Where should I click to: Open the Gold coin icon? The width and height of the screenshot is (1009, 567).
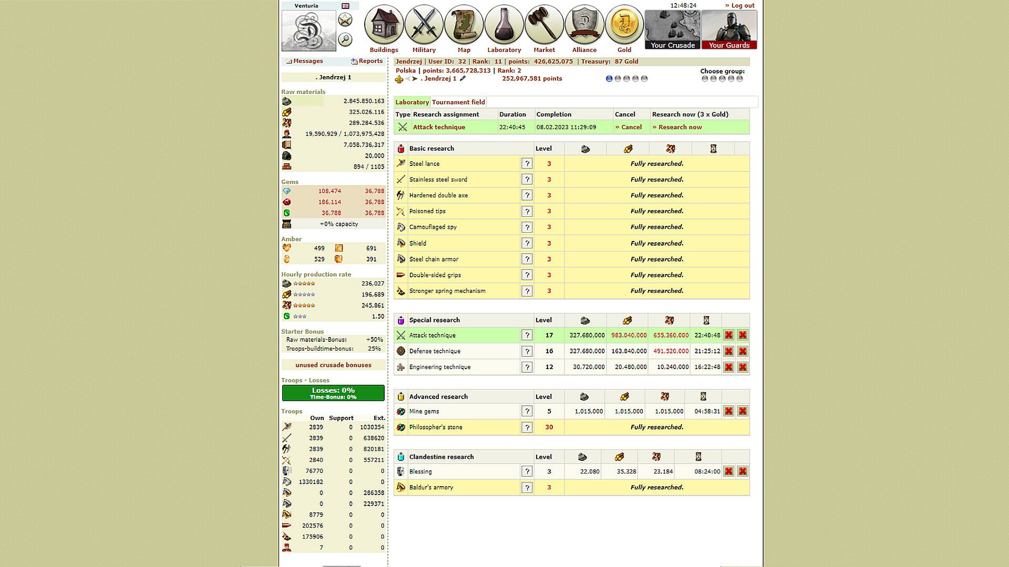(x=624, y=25)
